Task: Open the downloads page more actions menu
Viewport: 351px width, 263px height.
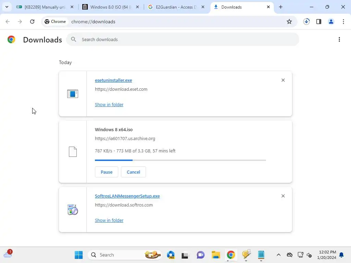Action: 339,39
